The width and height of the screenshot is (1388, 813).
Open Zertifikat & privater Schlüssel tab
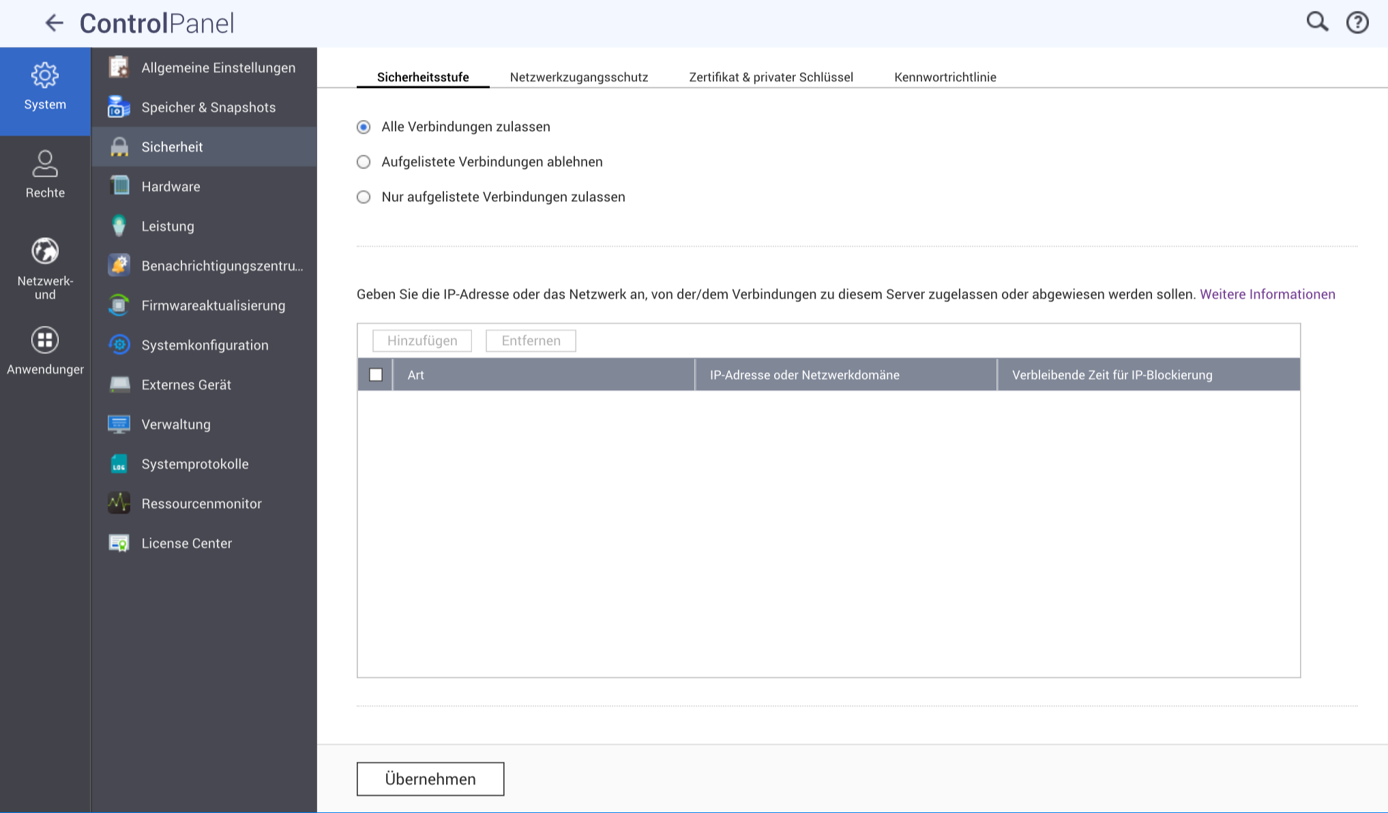(771, 77)
